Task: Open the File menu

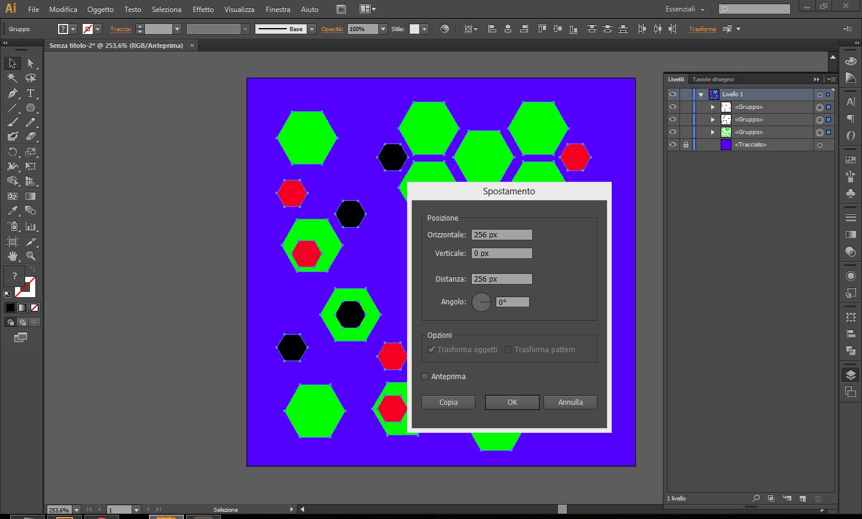Action: [x=34, y=10]
